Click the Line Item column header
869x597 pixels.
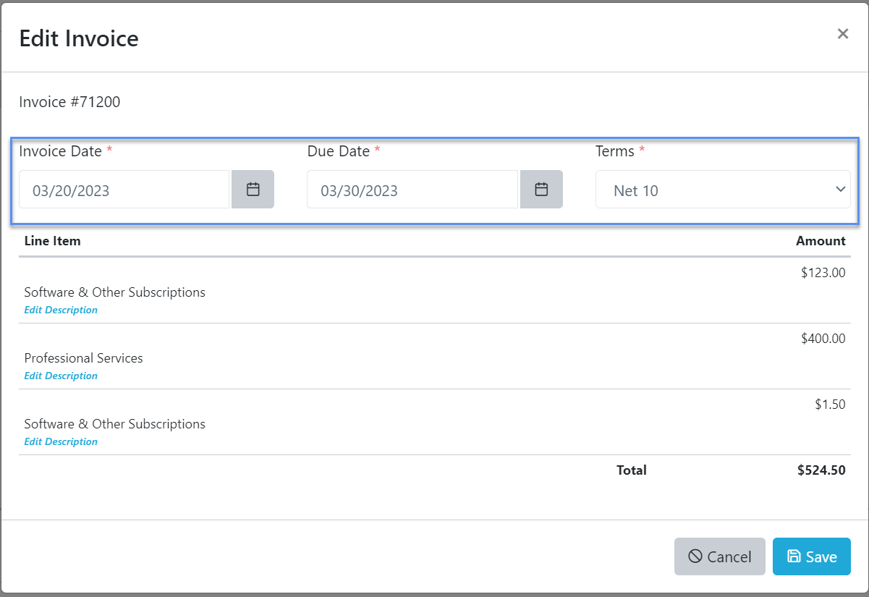(52, 240)
